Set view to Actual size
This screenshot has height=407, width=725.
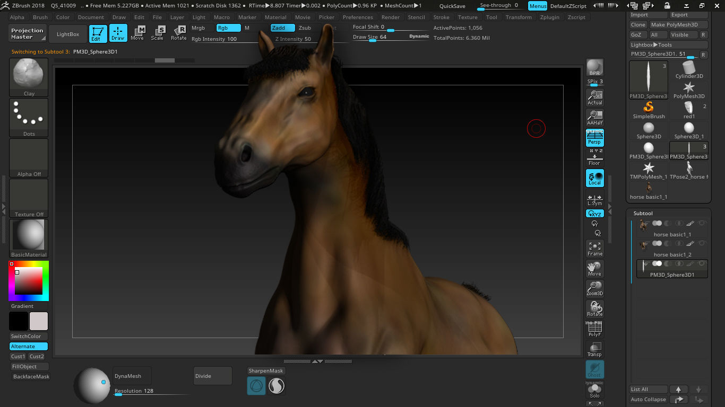pyautogui.click(x=594, y=98)
